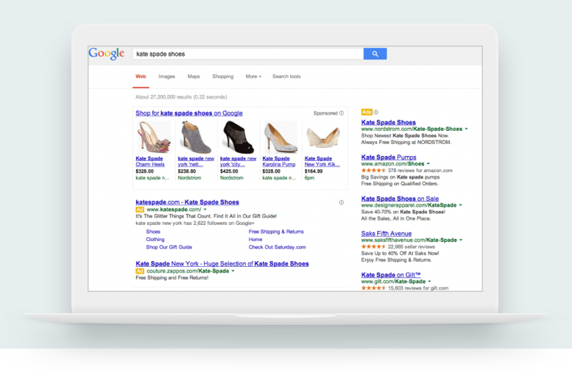This screenshot has height=375, width=572.
Task: Open the Saks Fifth Avenue ad title
Action: point(386,234)
